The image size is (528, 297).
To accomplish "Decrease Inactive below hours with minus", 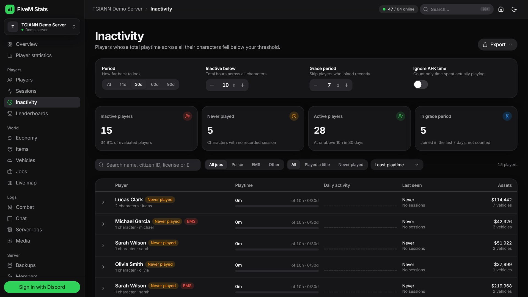I will (x=212, y=85).
